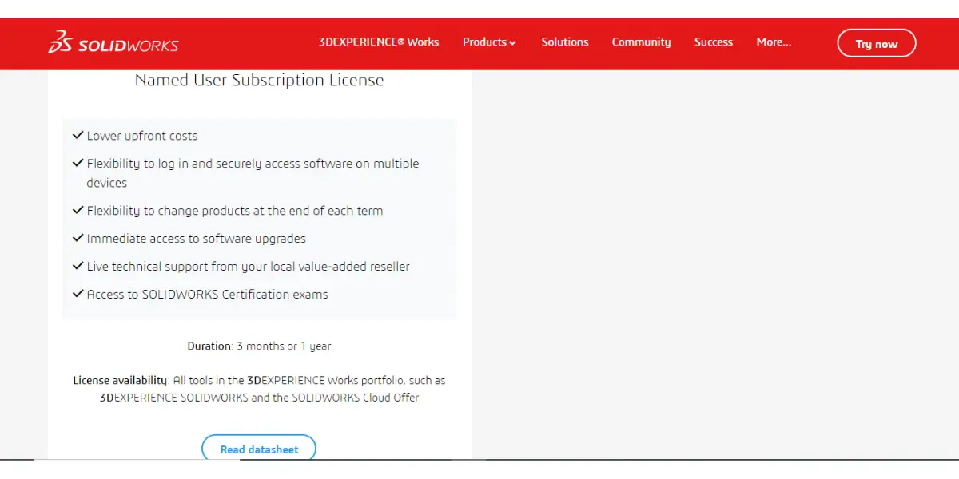Click the checkmark beside Lower upfront costs
The height and width of the screenshot is (479, 959).
coord(78,136)
